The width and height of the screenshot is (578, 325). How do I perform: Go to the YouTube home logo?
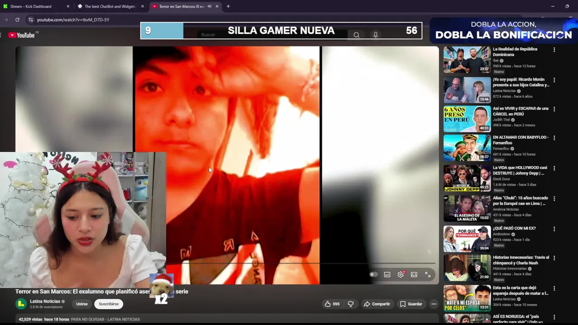pos(22,35)
